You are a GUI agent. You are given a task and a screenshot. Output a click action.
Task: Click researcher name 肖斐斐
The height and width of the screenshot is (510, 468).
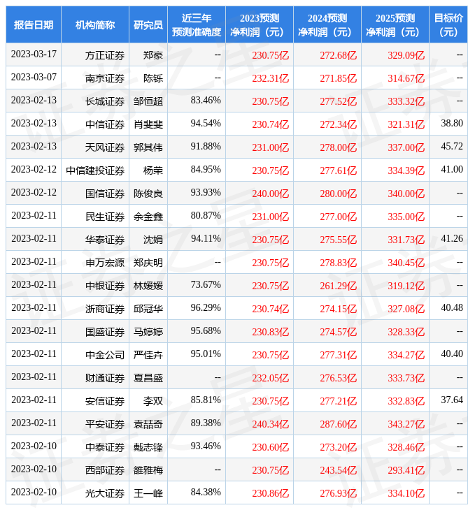[148, 124]
